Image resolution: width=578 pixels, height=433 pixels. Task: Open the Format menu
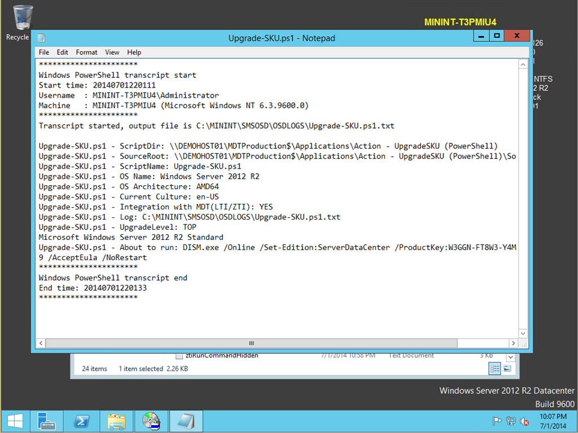click(x=86, y=52)
